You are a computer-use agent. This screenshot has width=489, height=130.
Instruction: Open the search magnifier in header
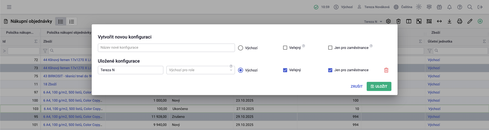tap(470, 7)
